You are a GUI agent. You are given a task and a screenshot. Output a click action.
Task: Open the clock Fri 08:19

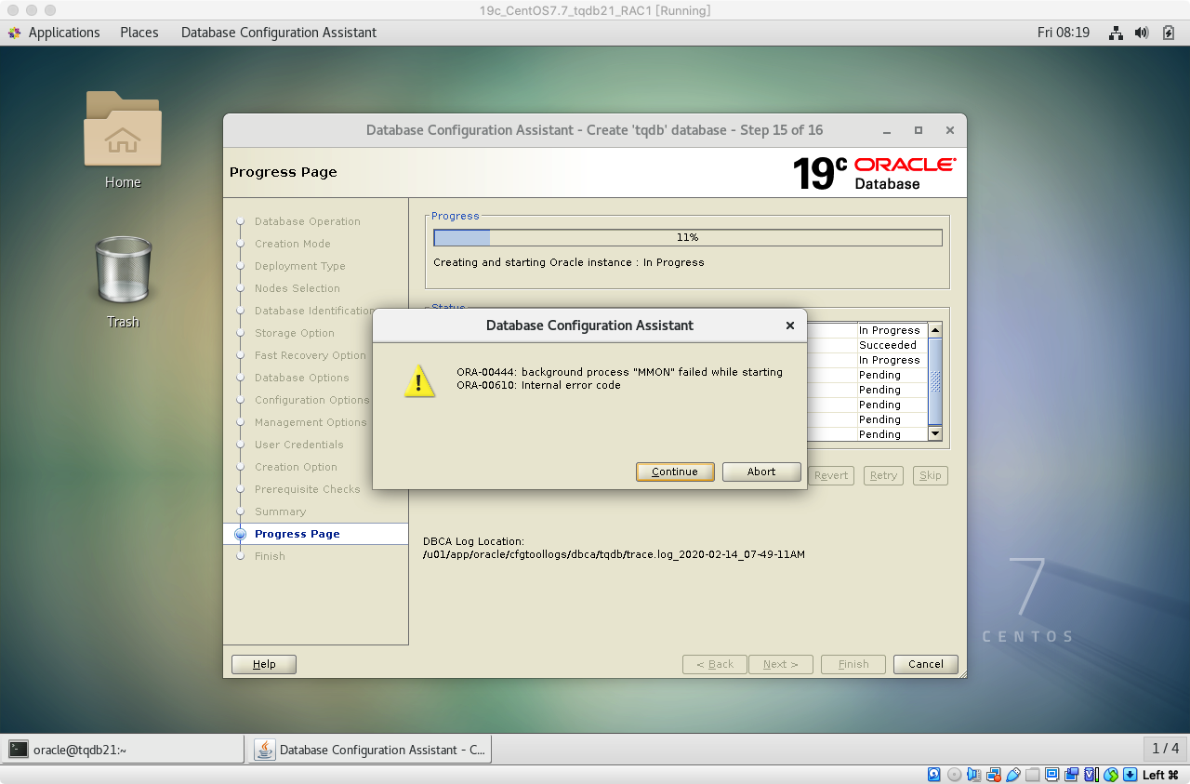click(x=1064, y=33)
